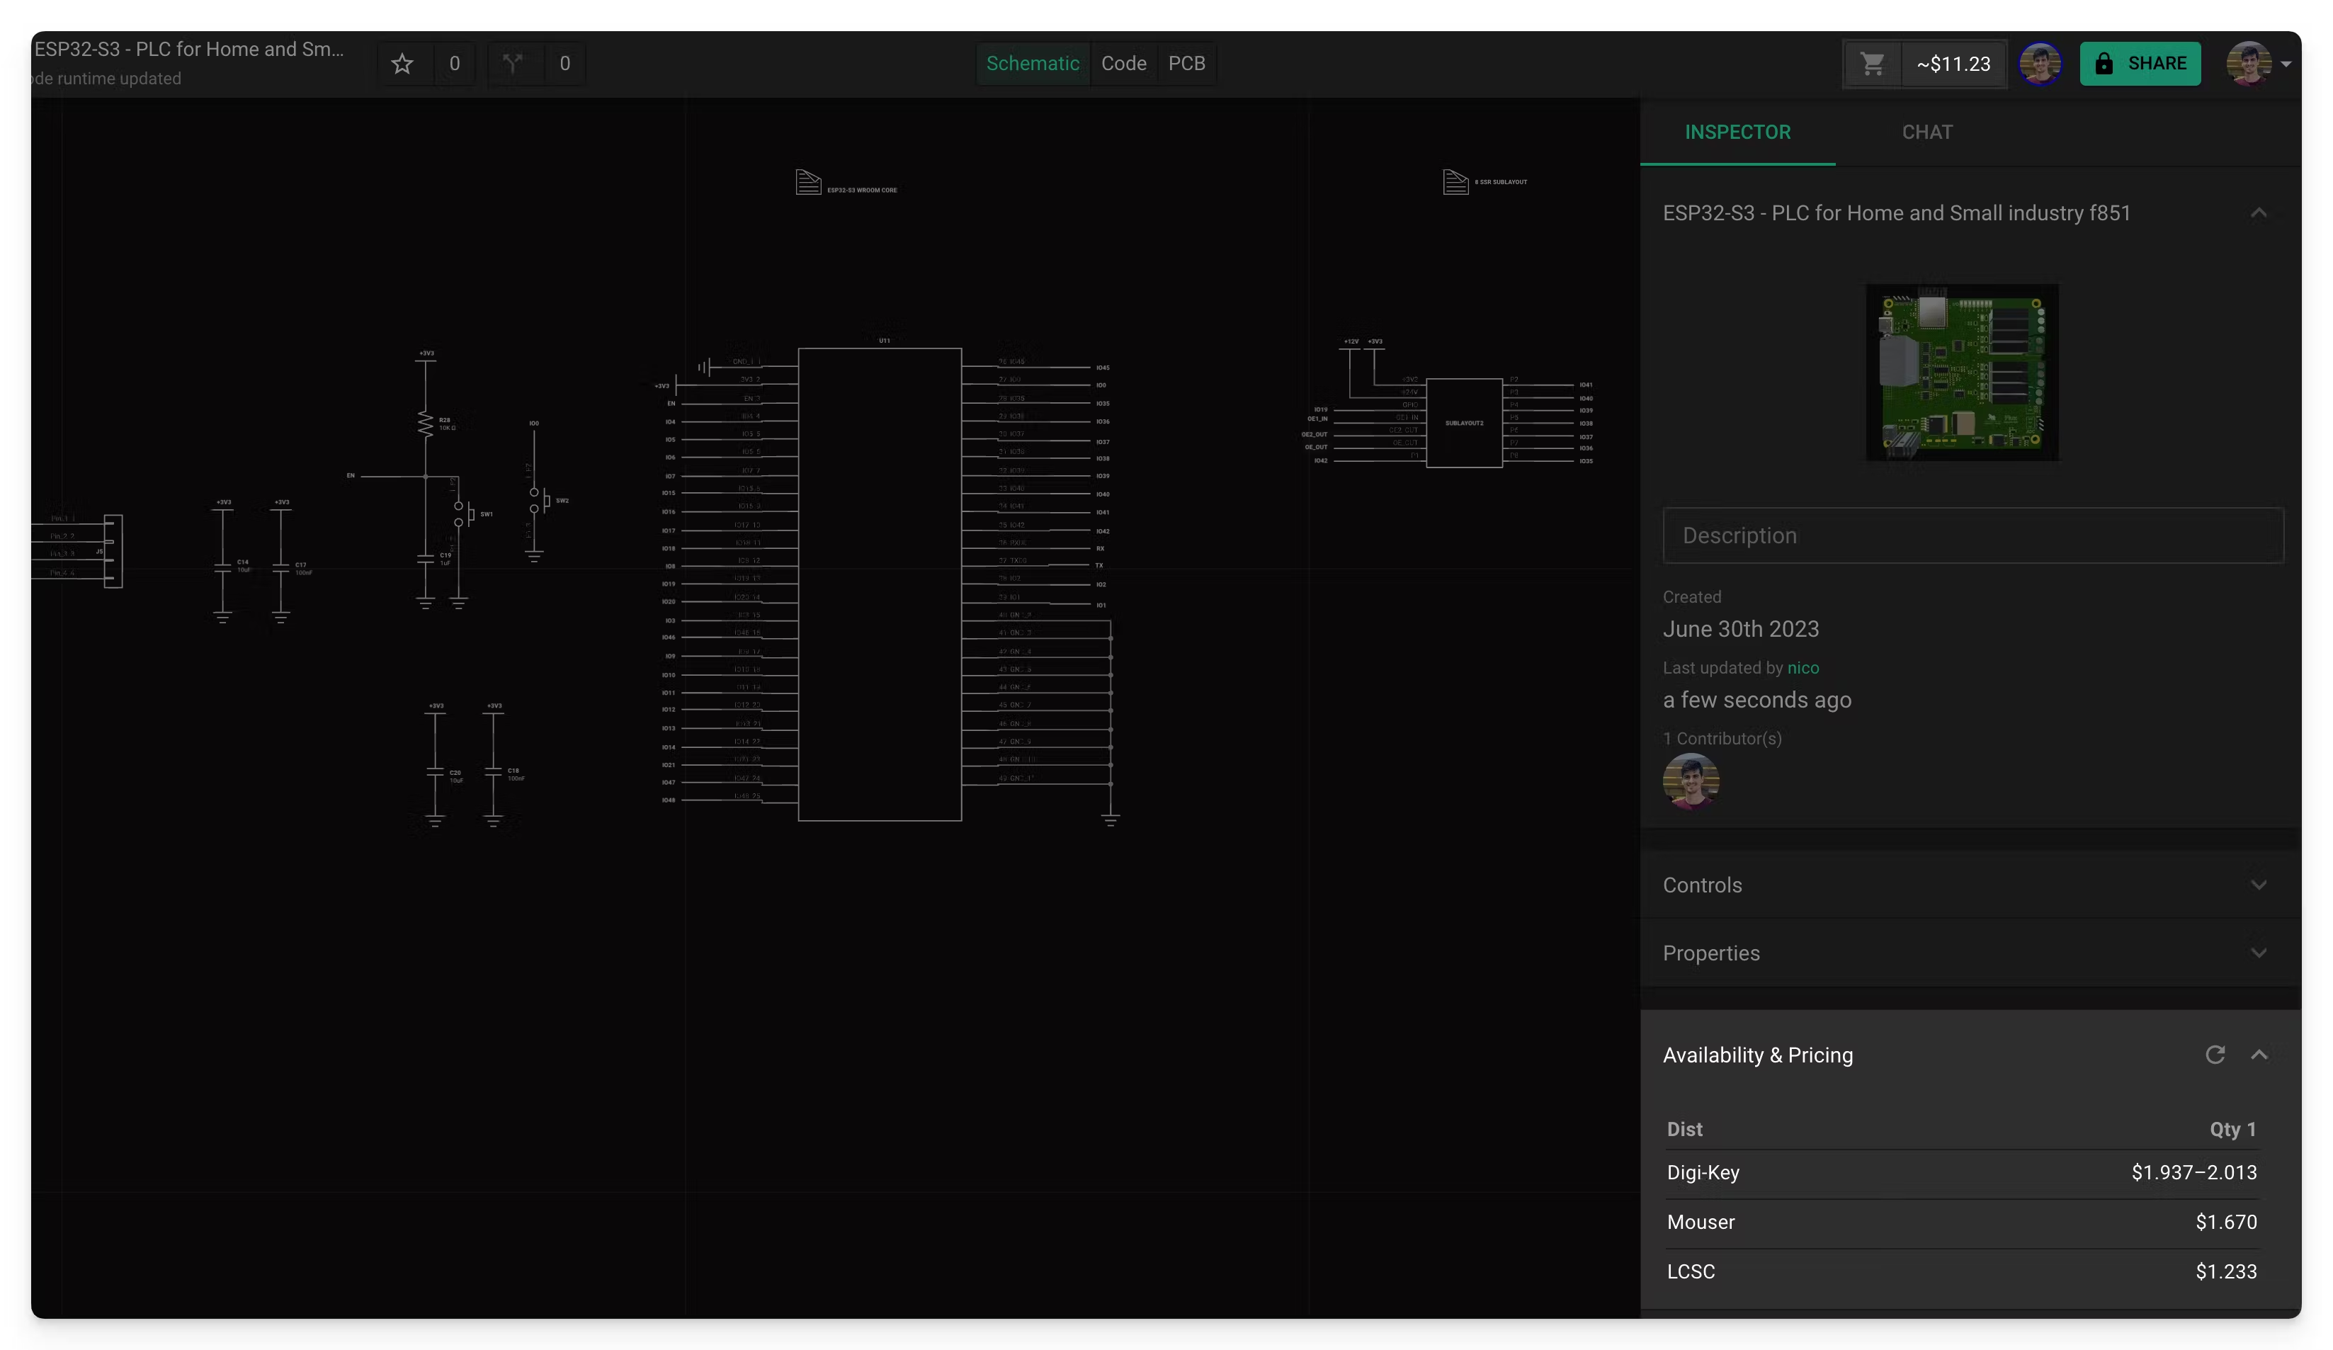Click the collaborator avatar next to SHARE
2333x1350 pixels.
point(2040,64)
